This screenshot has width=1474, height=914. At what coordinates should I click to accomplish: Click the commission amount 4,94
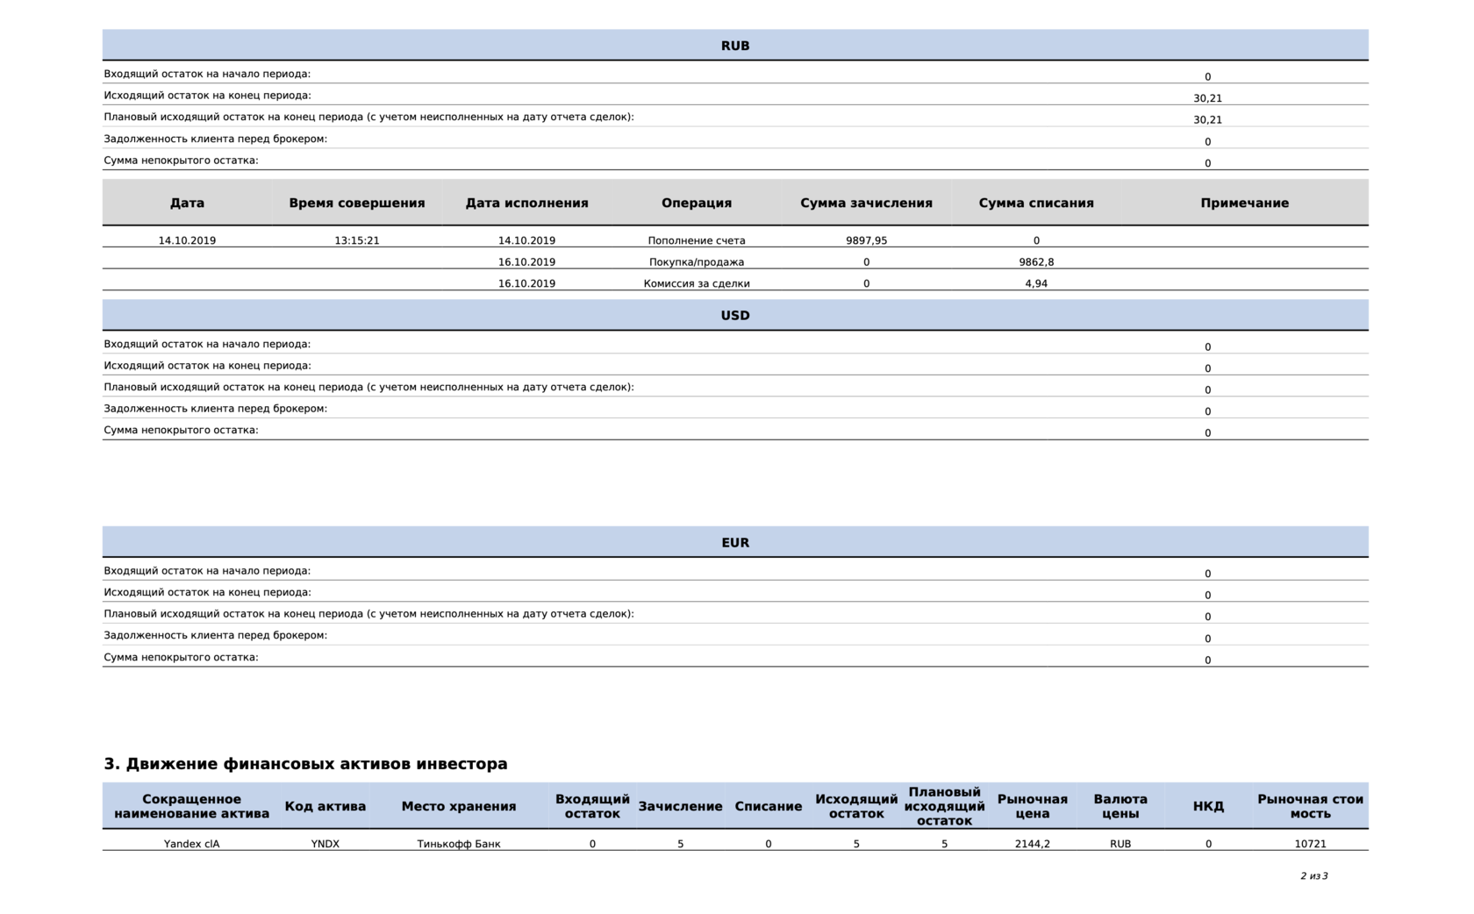pos(1036,283)
